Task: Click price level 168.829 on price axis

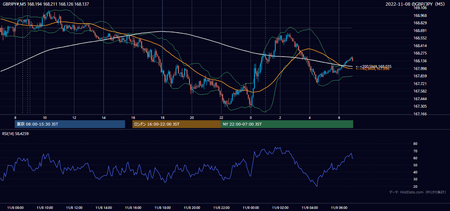Action: coord(420,23)
